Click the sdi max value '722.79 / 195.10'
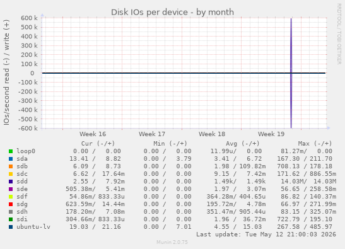Screen dimensions: 345x249 (305, 219)
